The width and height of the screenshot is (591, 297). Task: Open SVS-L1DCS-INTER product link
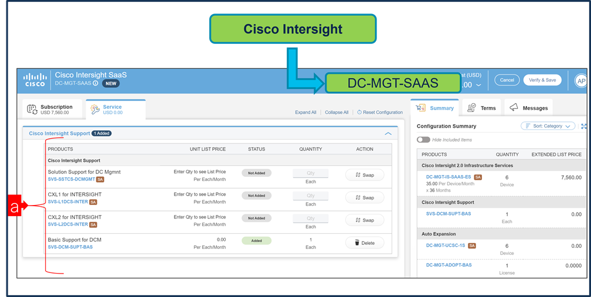pos(68,202)
